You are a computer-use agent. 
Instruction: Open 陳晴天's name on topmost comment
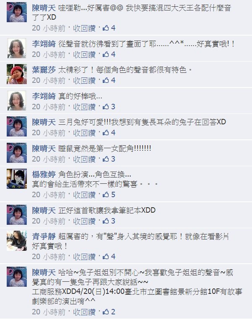click(x=44, y=8)
